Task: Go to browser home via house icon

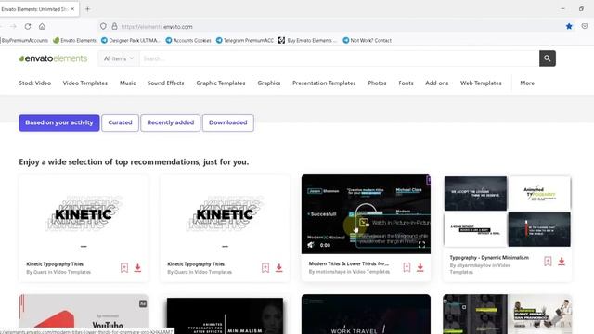Action: (42, 27)
